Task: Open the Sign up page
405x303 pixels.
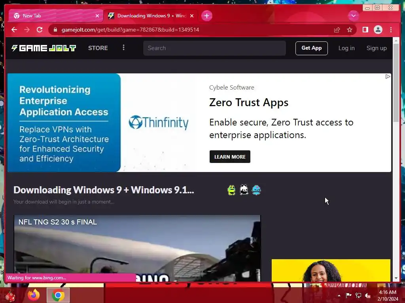Action: pos(377,48)
